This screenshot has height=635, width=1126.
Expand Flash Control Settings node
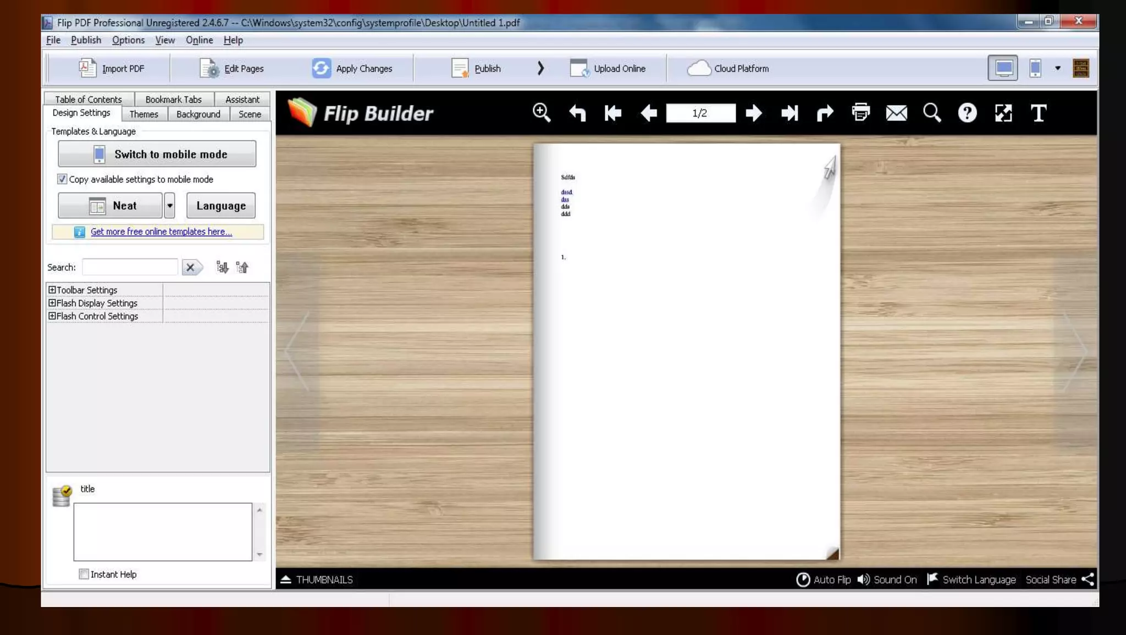[x=52, y=316]
